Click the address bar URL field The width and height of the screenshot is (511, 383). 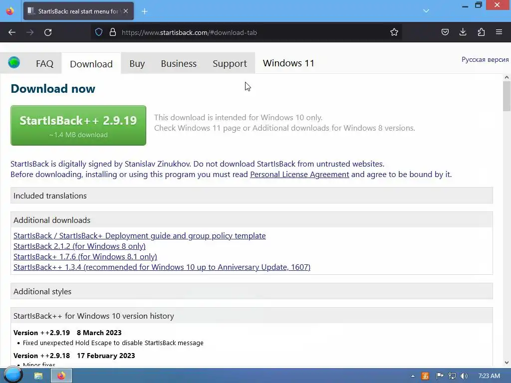[x=248, y=32]
